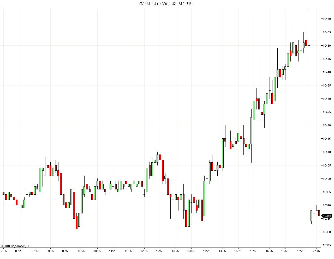The width and height of the screenshot is (334, 259).
Task: Select the 10386 current price marker
Action: (327, 216)
